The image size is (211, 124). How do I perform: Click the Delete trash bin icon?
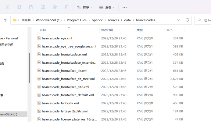tap(67, 7)
